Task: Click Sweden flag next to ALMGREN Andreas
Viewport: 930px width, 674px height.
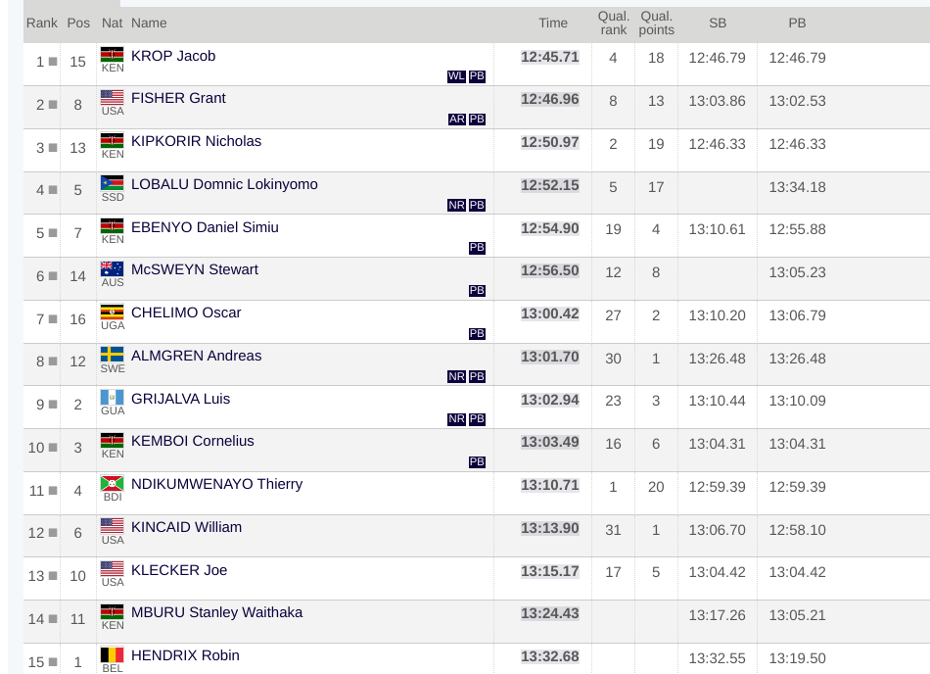Action: (113, 355)
